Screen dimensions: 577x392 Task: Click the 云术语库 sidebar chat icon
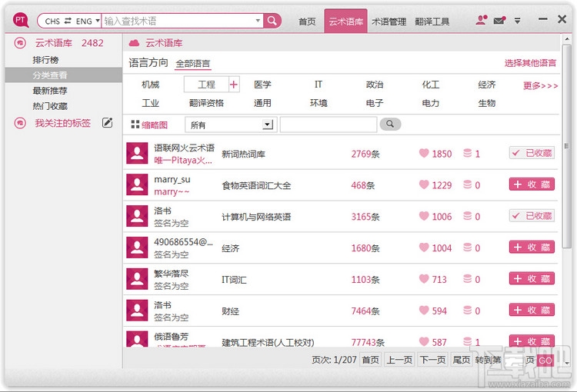click(x=20, y=43)
